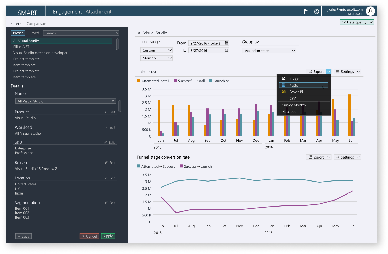388x254 pixels.
Task: Choose Power Bi from export menu
Action: (x=304, y=92)
